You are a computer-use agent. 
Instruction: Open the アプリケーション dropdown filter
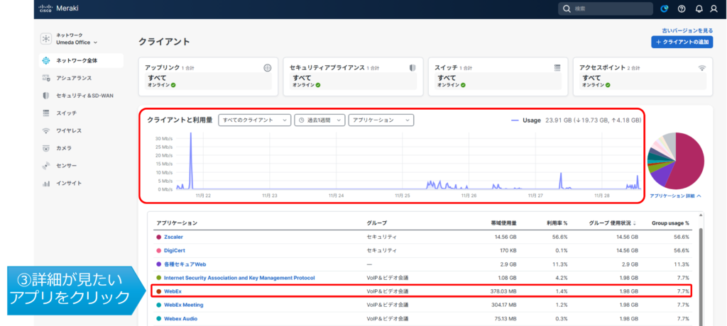[x=381, y=120]
